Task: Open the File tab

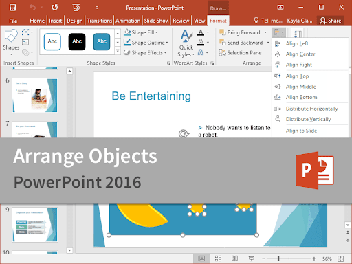Action: coord(13,21)
